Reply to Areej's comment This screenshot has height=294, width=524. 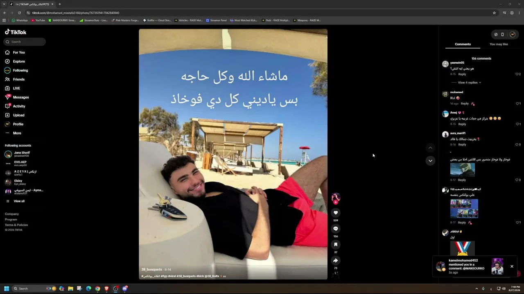click(x=462, y=124)
